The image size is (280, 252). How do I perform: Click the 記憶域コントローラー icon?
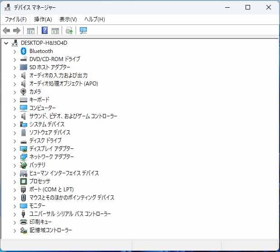tap(24, 230)
